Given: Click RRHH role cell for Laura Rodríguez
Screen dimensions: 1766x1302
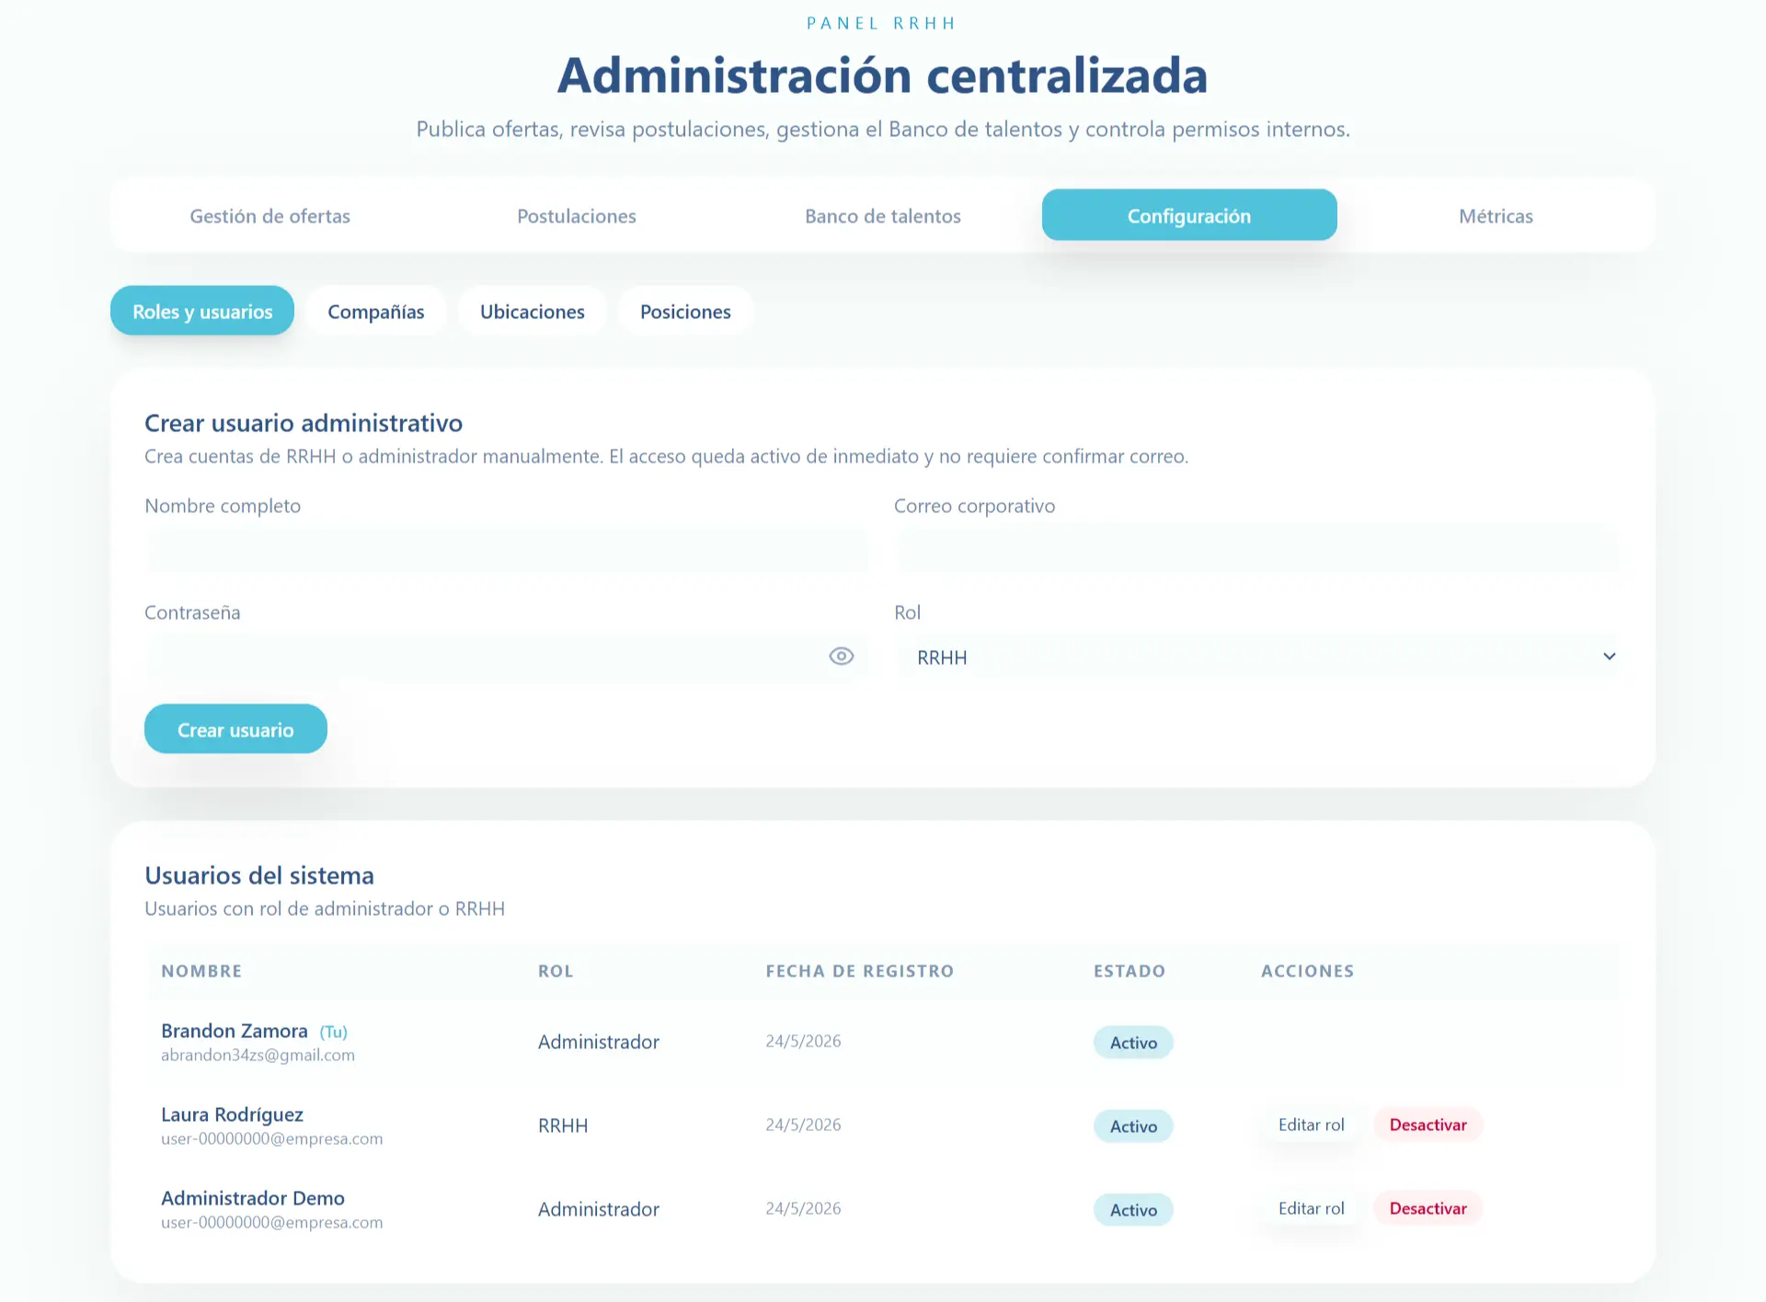Looking at the screenshot, I should [x=563, y=1125].
